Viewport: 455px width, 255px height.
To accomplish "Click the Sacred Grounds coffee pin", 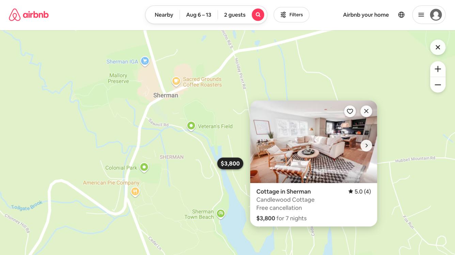I will click(176, 81).
